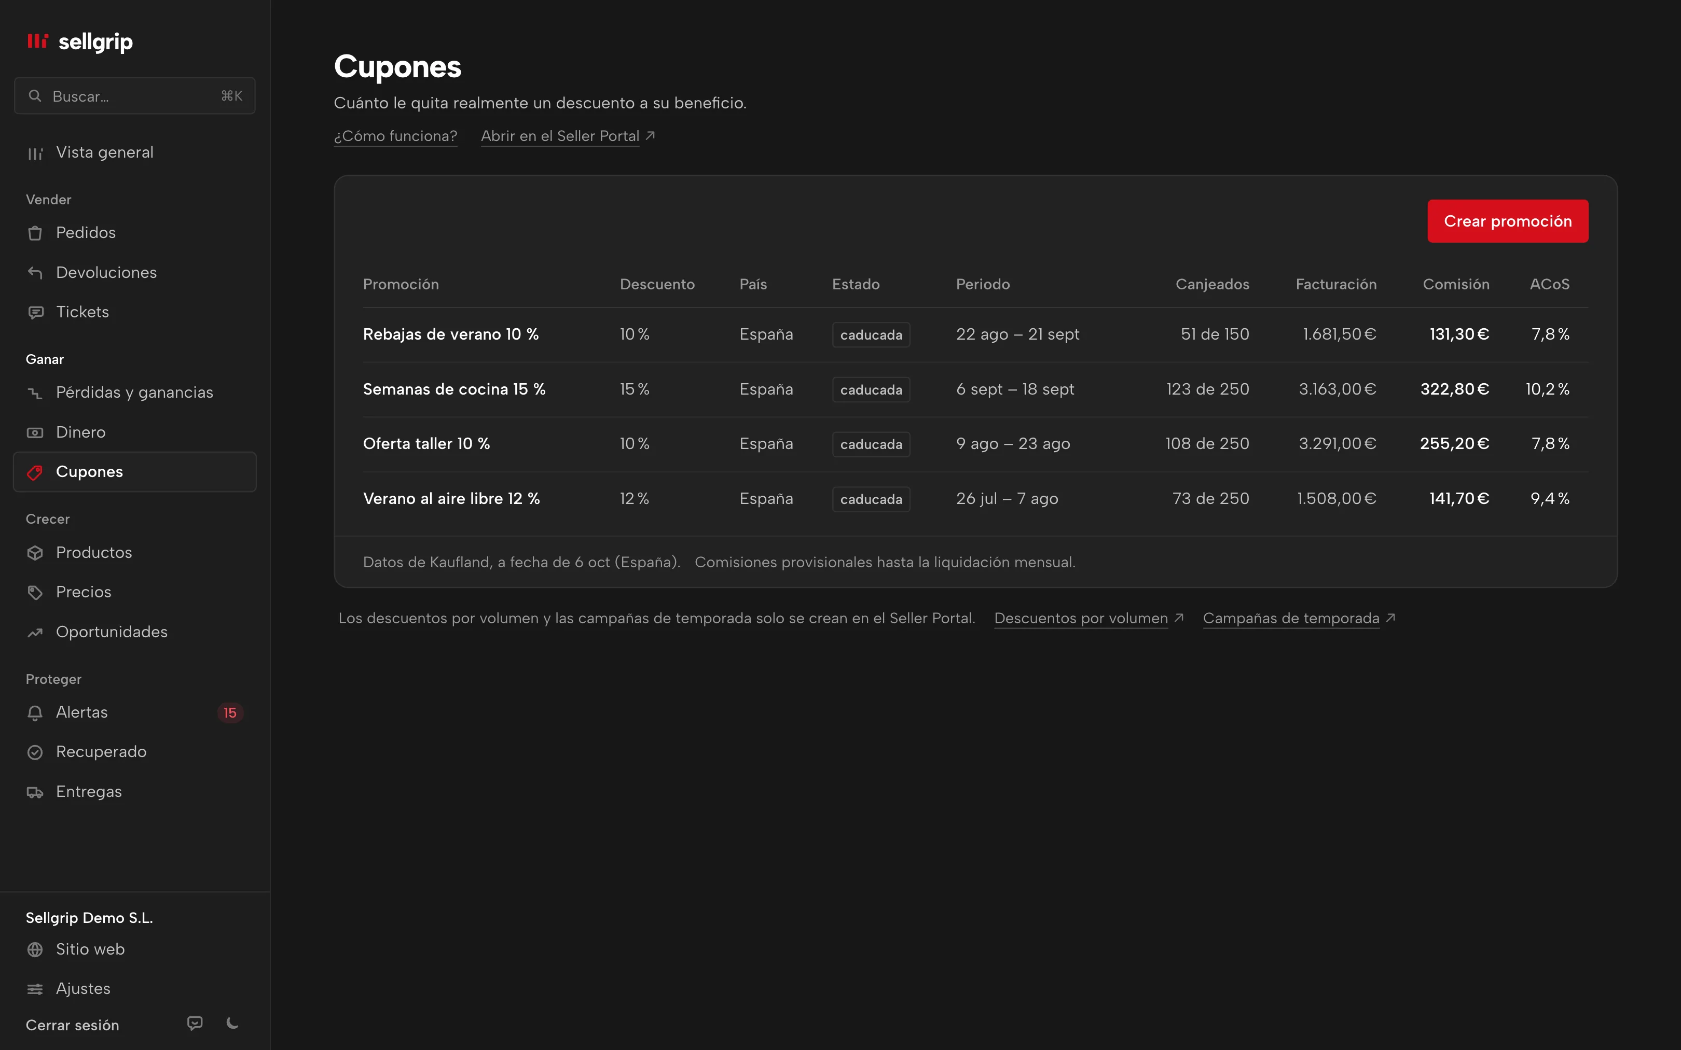This screenshot has width=1681, height=1050.
Task: Open Pérdidas y ganancias
Action: (x=135, y=393)
